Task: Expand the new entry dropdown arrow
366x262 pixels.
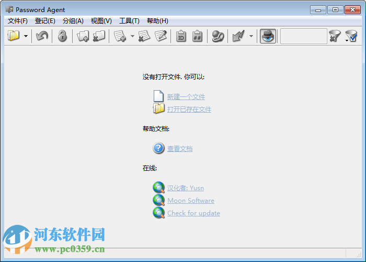Action: [x=132, y=36]
